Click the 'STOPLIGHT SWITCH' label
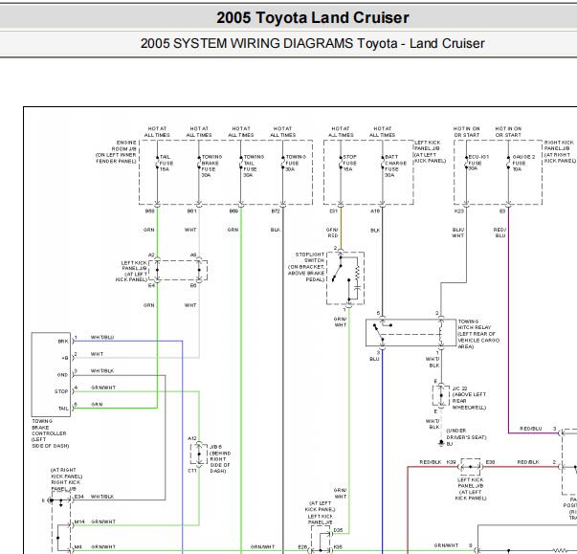This screenshot has width=577, height=554. [309, 257]
